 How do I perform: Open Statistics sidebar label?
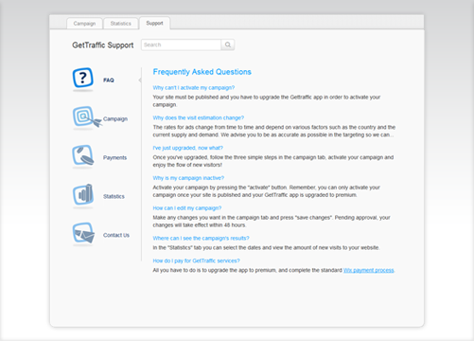tap(114, 196)
